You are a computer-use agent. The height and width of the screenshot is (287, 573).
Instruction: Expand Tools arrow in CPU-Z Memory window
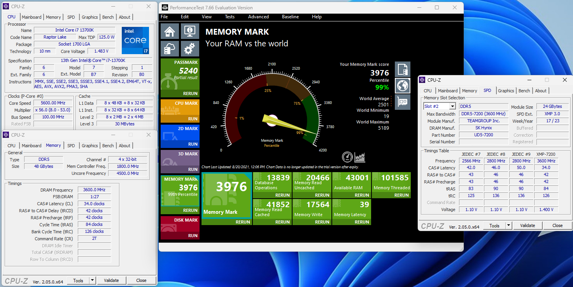[x=92, y=280]
